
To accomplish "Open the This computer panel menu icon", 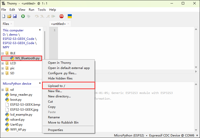I will click(40, 30).
